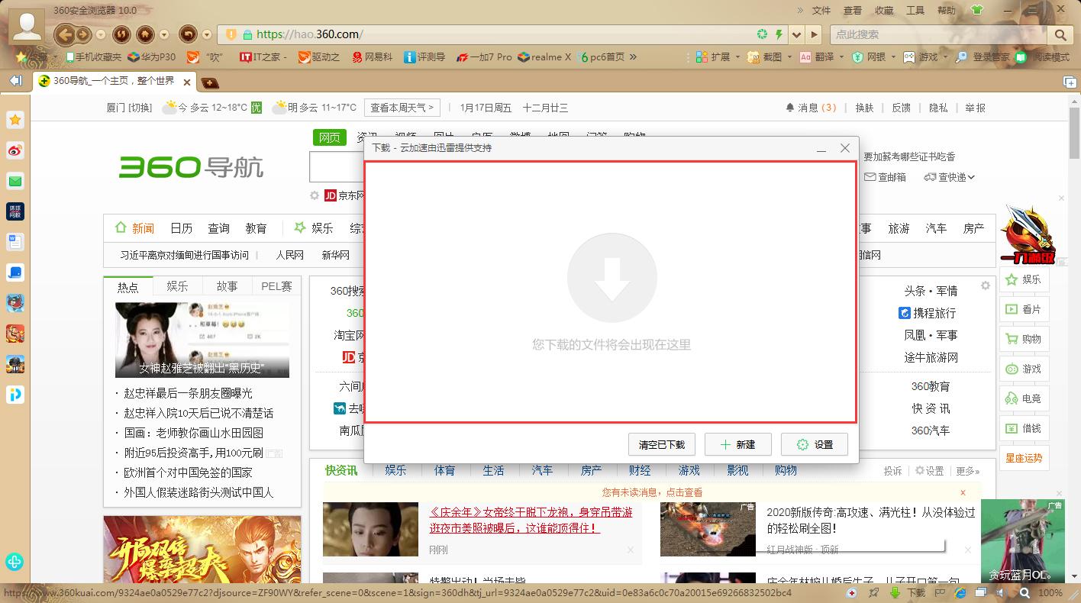Screen dimensions: 1081x603
Task: Click the 新建 button in download dialog
Action: click(x=738, y=444)
